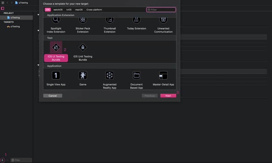Switch to the iOS platform tab
Image resolution: width=272 pixels, height=163 pixels.
point(48,10)
